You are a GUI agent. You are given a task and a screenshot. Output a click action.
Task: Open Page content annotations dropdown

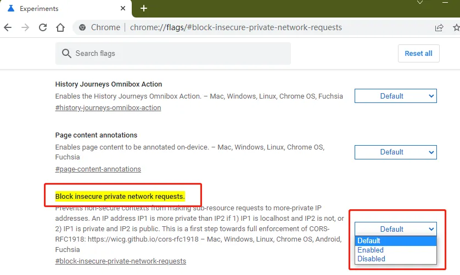(395, 152)
